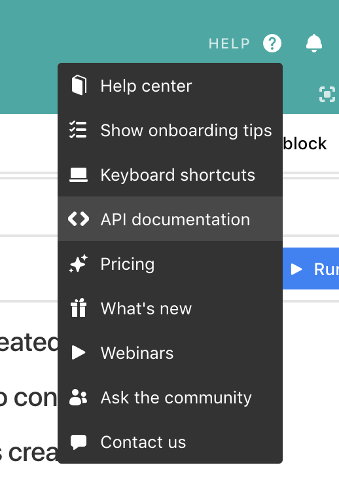Open the notifications bell

click(x=314, y=43)
